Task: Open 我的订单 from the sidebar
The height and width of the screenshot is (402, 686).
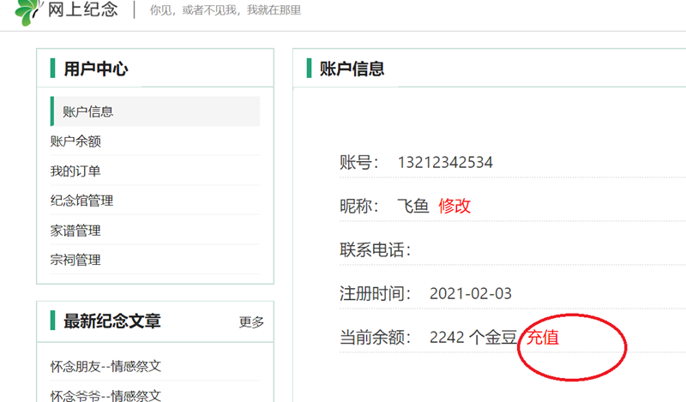Action: pyautogui.click(x=75, y=171)
